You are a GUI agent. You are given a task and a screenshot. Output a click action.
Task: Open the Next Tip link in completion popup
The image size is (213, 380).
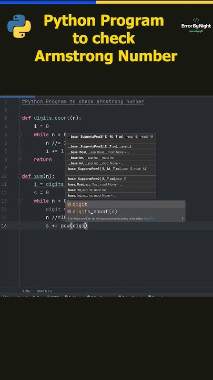[148, 218]
